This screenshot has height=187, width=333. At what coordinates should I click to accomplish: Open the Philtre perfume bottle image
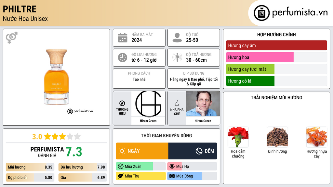tap(57, 77)
